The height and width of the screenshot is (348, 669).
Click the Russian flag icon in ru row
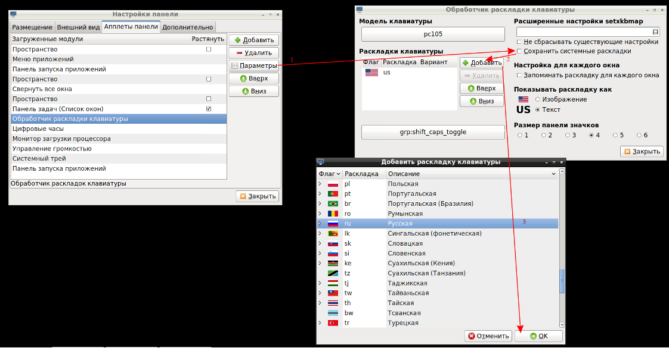(x=333, y=224)
